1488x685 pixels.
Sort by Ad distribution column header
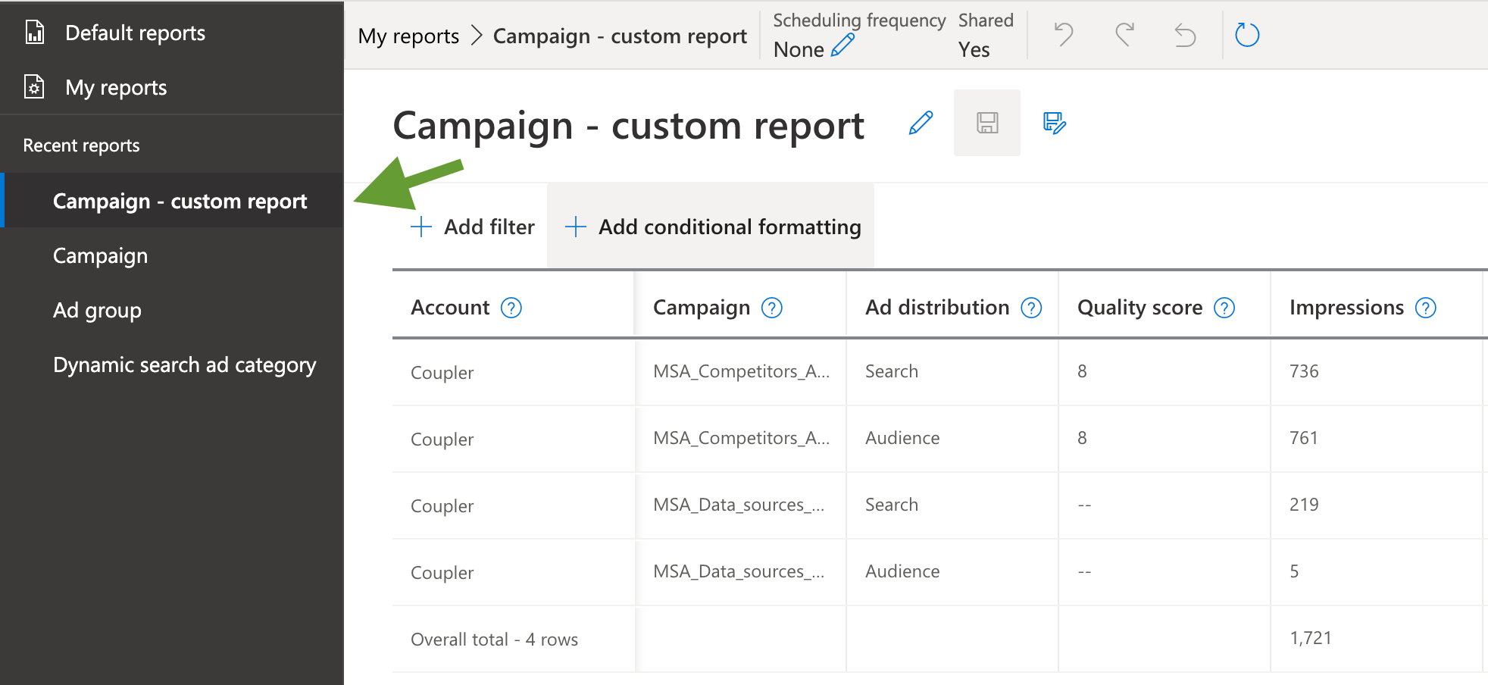pyautogui.click(x=937, y=307)
